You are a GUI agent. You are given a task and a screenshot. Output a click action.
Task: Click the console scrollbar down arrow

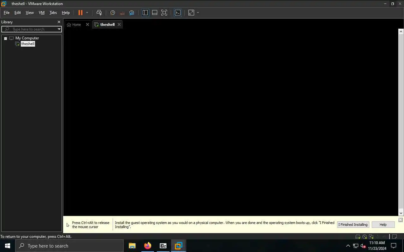[401, 213]
